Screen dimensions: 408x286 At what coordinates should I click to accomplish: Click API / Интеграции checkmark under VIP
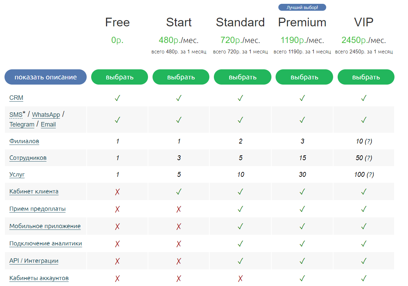click(364, 261)
